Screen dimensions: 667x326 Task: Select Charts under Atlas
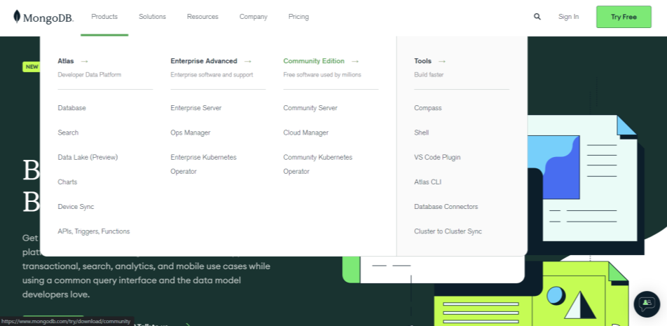coord(68,182)
